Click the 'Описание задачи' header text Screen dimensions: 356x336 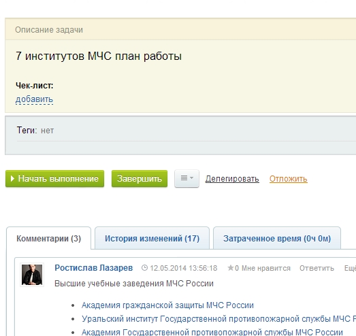pyautogui.click(x=49, y=30)
